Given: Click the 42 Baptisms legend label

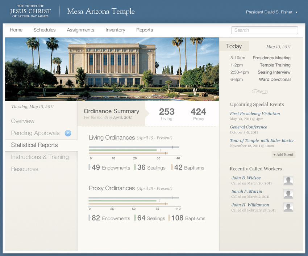Looking at the screenshot, I should (x=189, y=167).
